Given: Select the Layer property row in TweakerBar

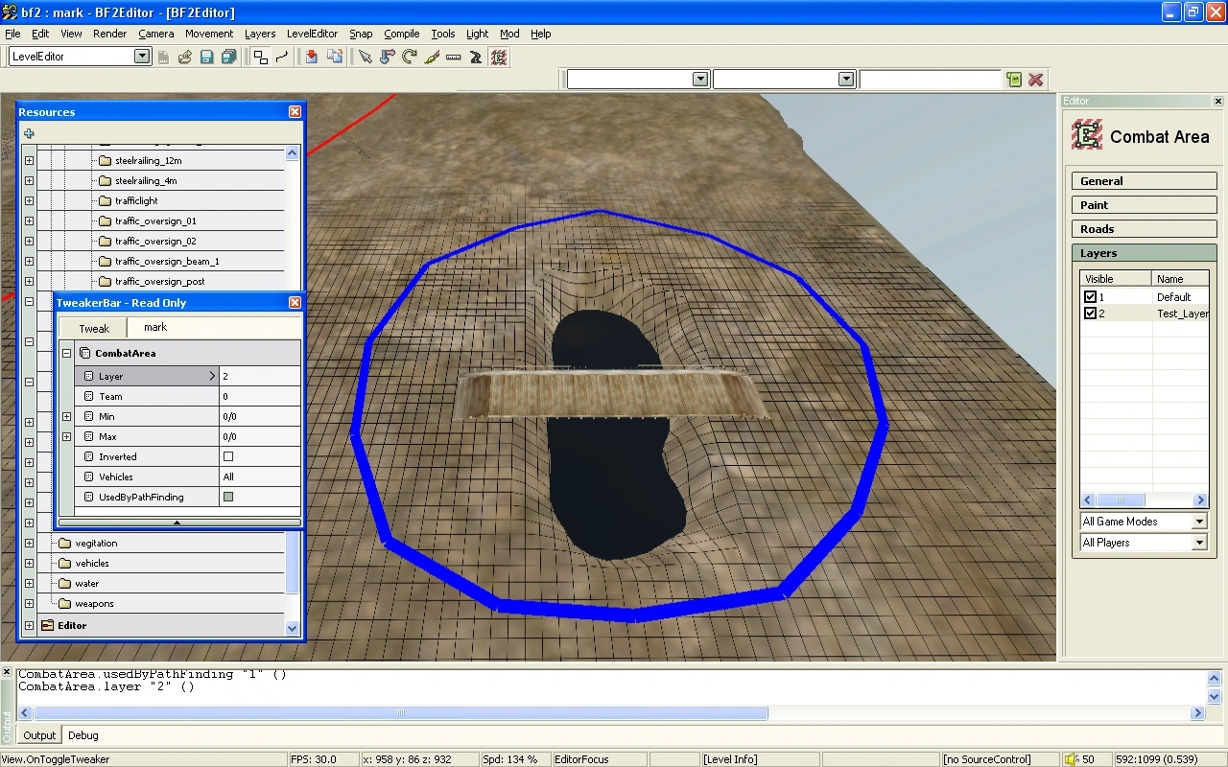Looking at the screenshot, I should click(x=187, y=377).
